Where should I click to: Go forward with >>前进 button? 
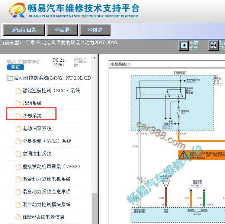(95, 30)
